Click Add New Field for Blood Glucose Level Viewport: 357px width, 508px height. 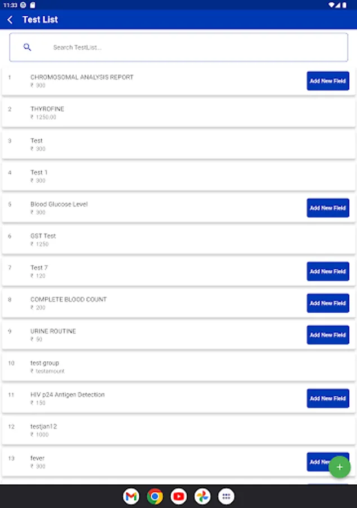(x=328, y=208)
